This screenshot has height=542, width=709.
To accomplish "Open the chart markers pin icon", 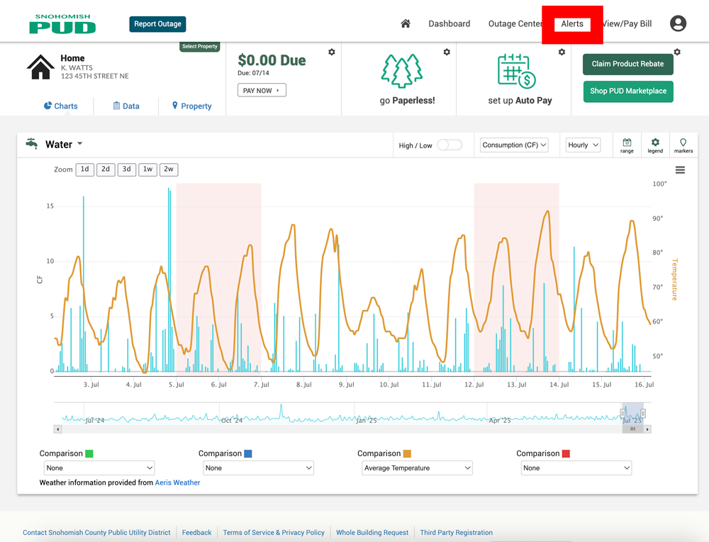I will pos(683,145).
